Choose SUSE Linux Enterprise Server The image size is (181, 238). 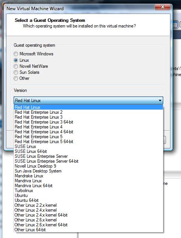pyautogui.click(x=88, y=156)
